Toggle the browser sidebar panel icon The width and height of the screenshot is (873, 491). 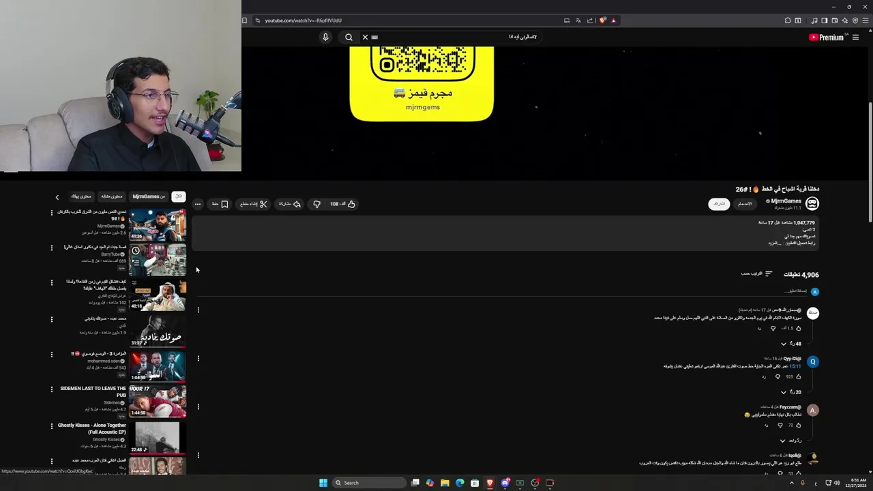click(x=824, y=20)
